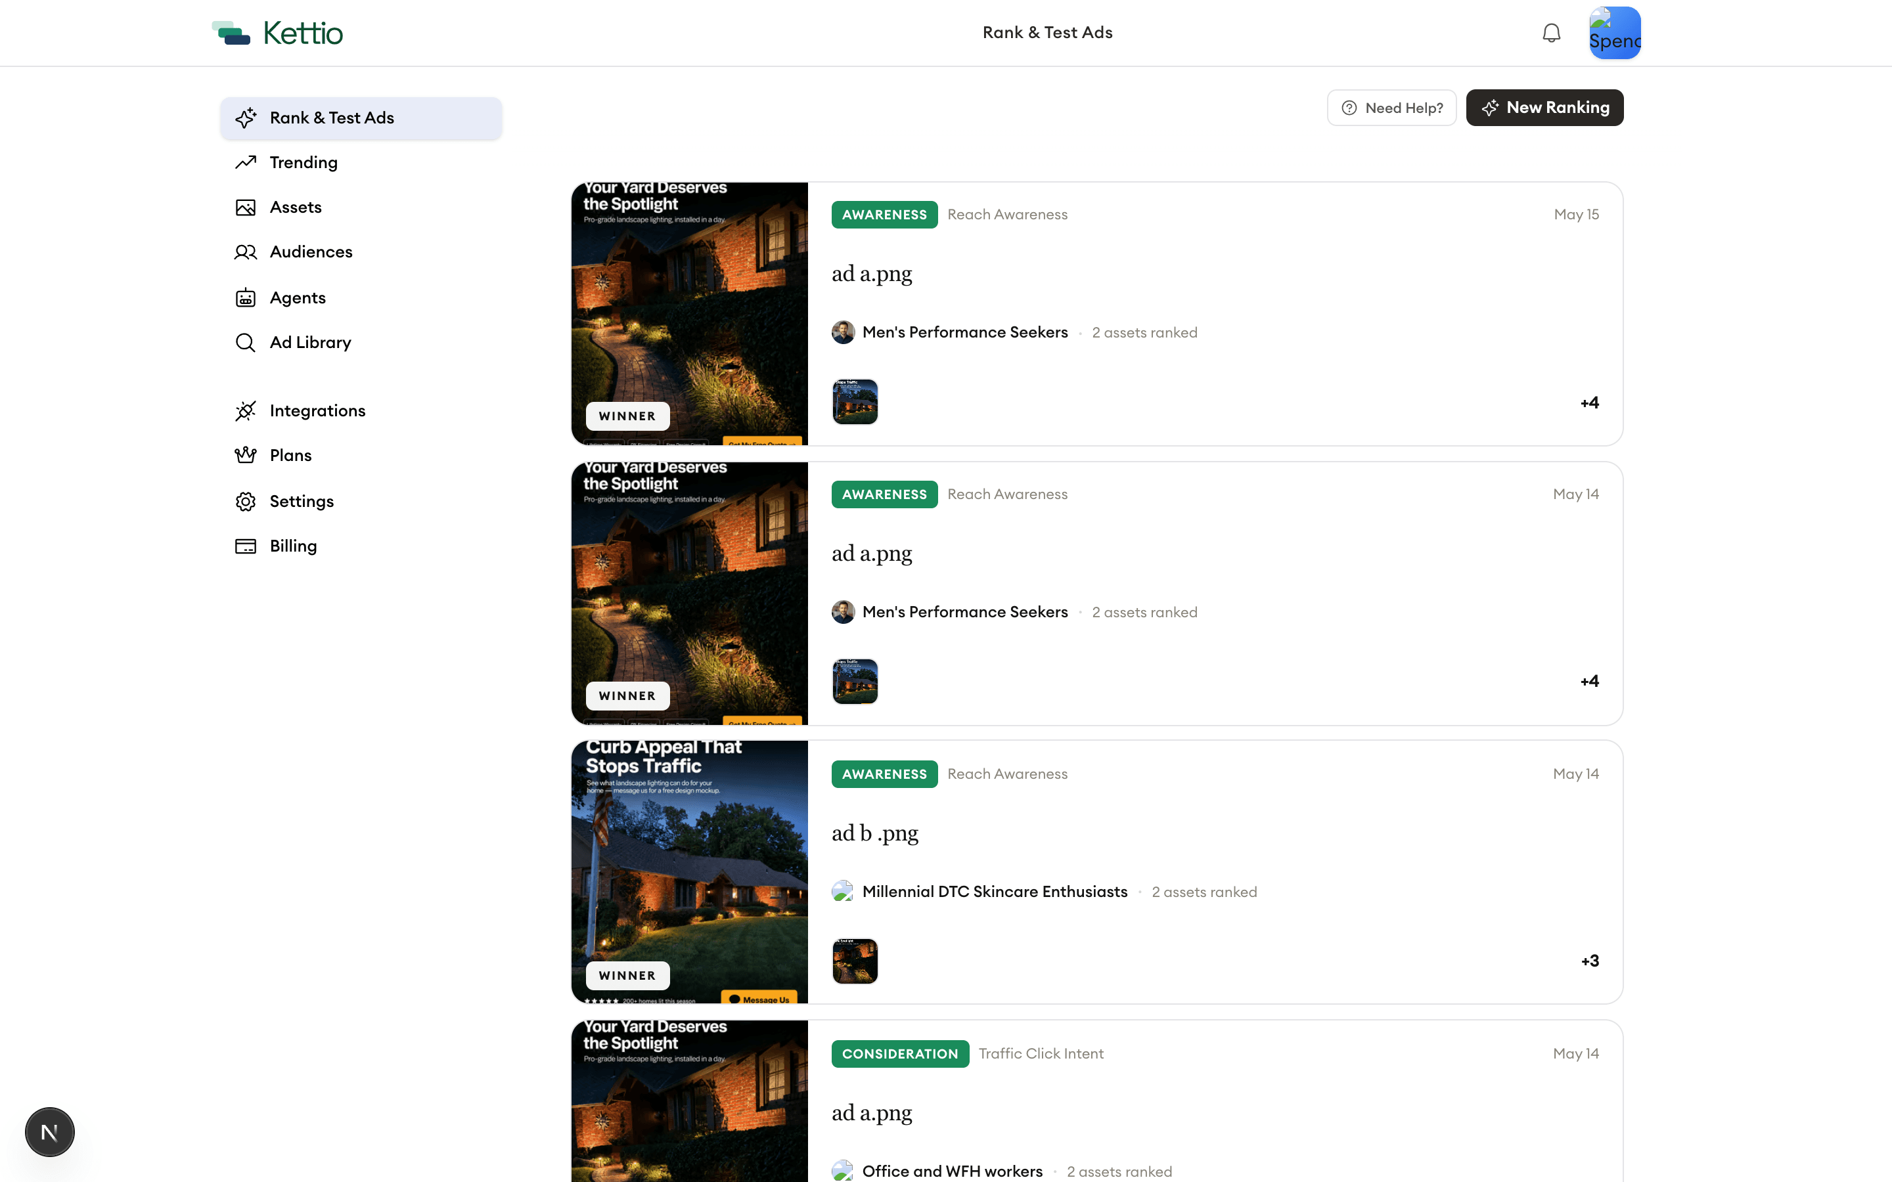Viewport: 1892px width, 1182px height.
Task: View Plans page
Action: point(361,455)
